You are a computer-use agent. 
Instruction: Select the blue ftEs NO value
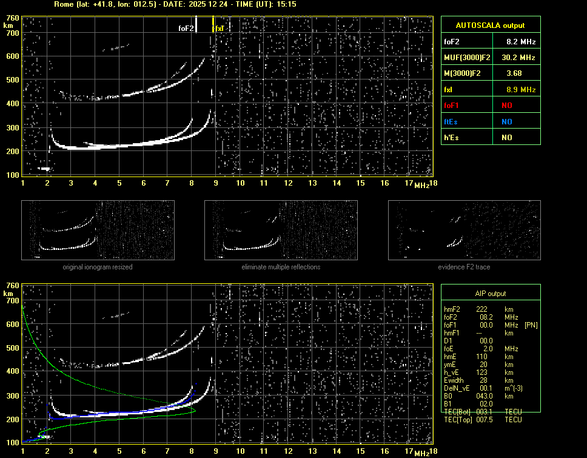click(x=506, y=122)
